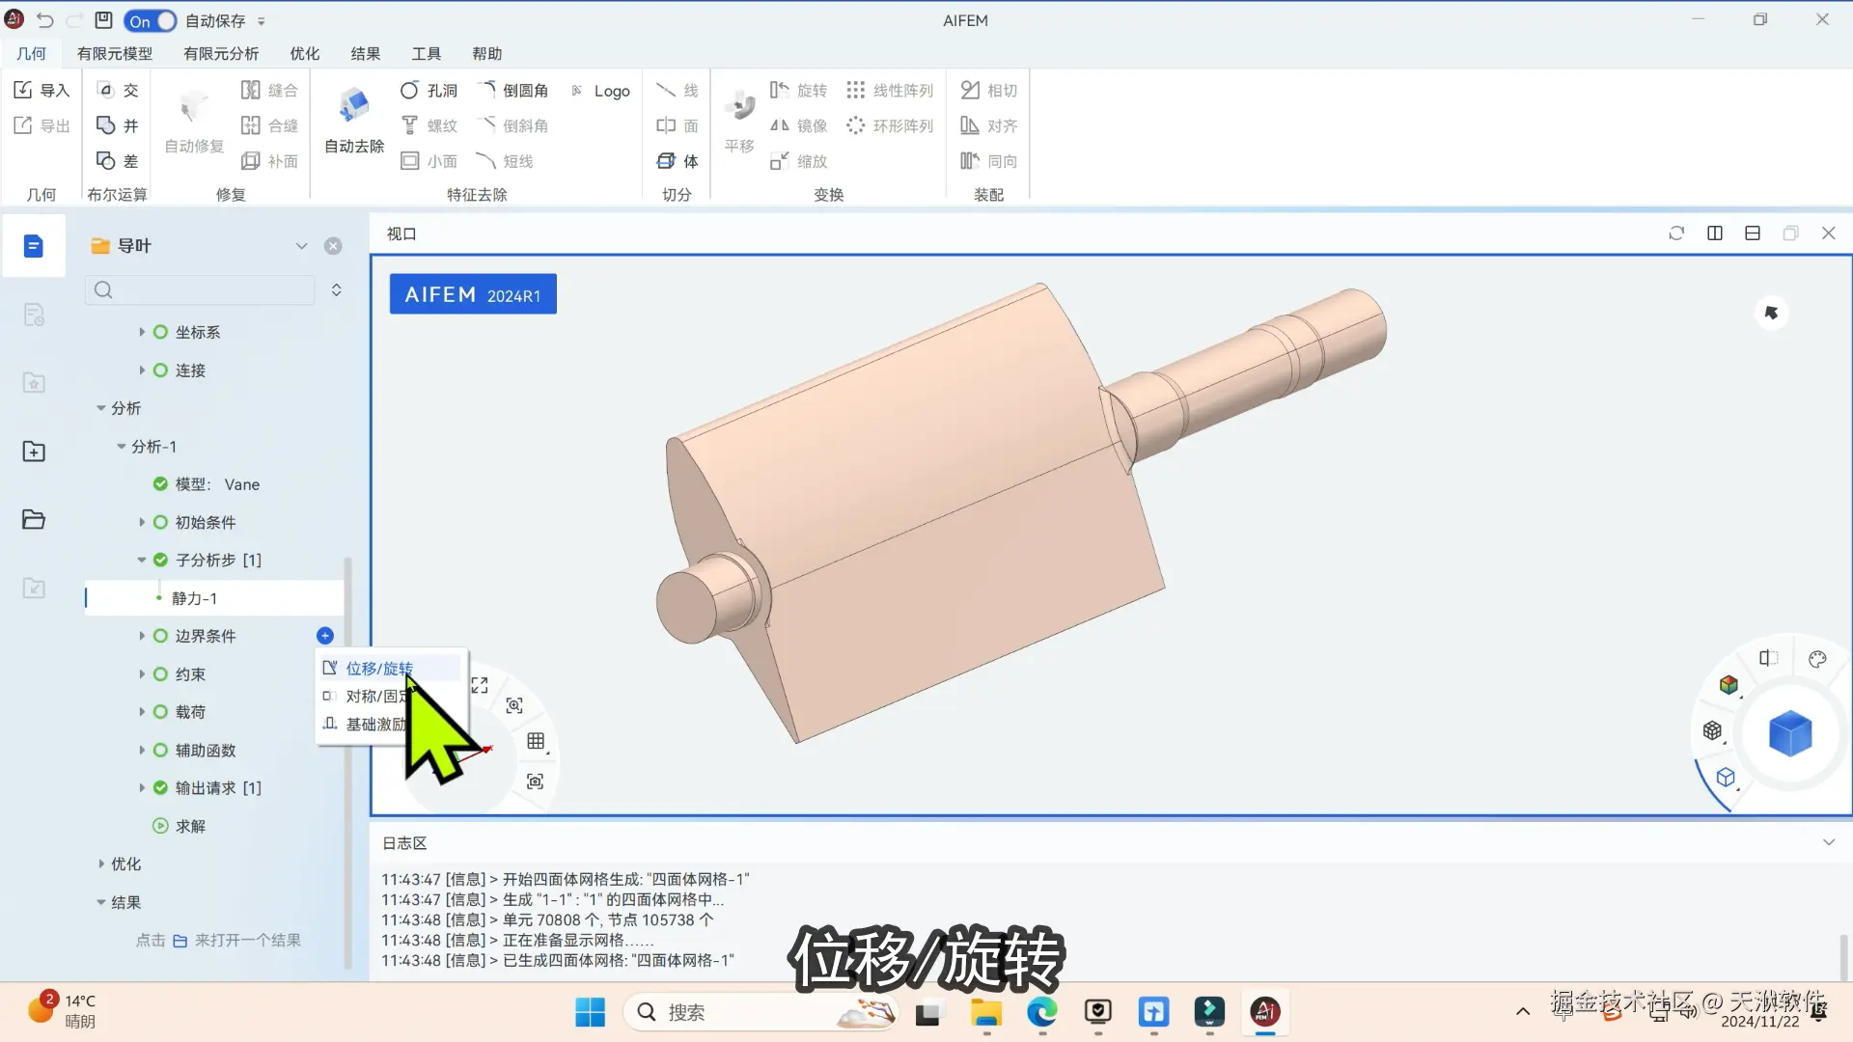Open the 有限元分析 ribbon tab
The height and width of the screenshot is (1042, 1853).
tap(221, 54)
